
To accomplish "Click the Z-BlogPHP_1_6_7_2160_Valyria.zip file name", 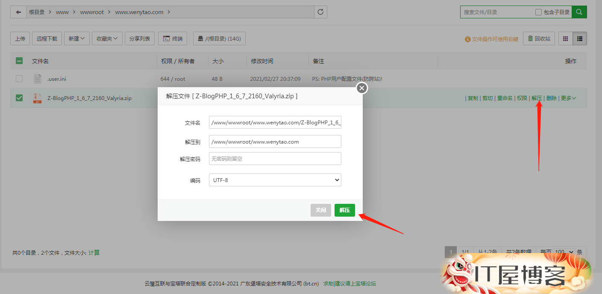I will [x=89, y=98].
